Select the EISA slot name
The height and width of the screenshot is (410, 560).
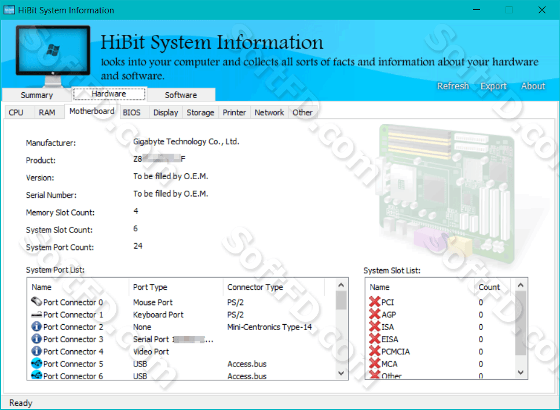390,339
